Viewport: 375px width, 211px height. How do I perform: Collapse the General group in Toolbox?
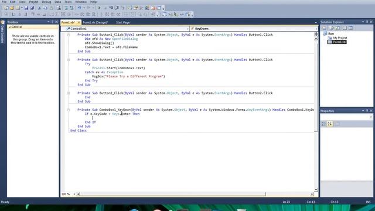10,27
